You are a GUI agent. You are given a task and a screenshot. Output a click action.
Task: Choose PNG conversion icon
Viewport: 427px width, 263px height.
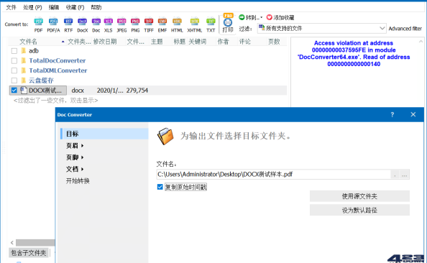click(x=135, y=24)
